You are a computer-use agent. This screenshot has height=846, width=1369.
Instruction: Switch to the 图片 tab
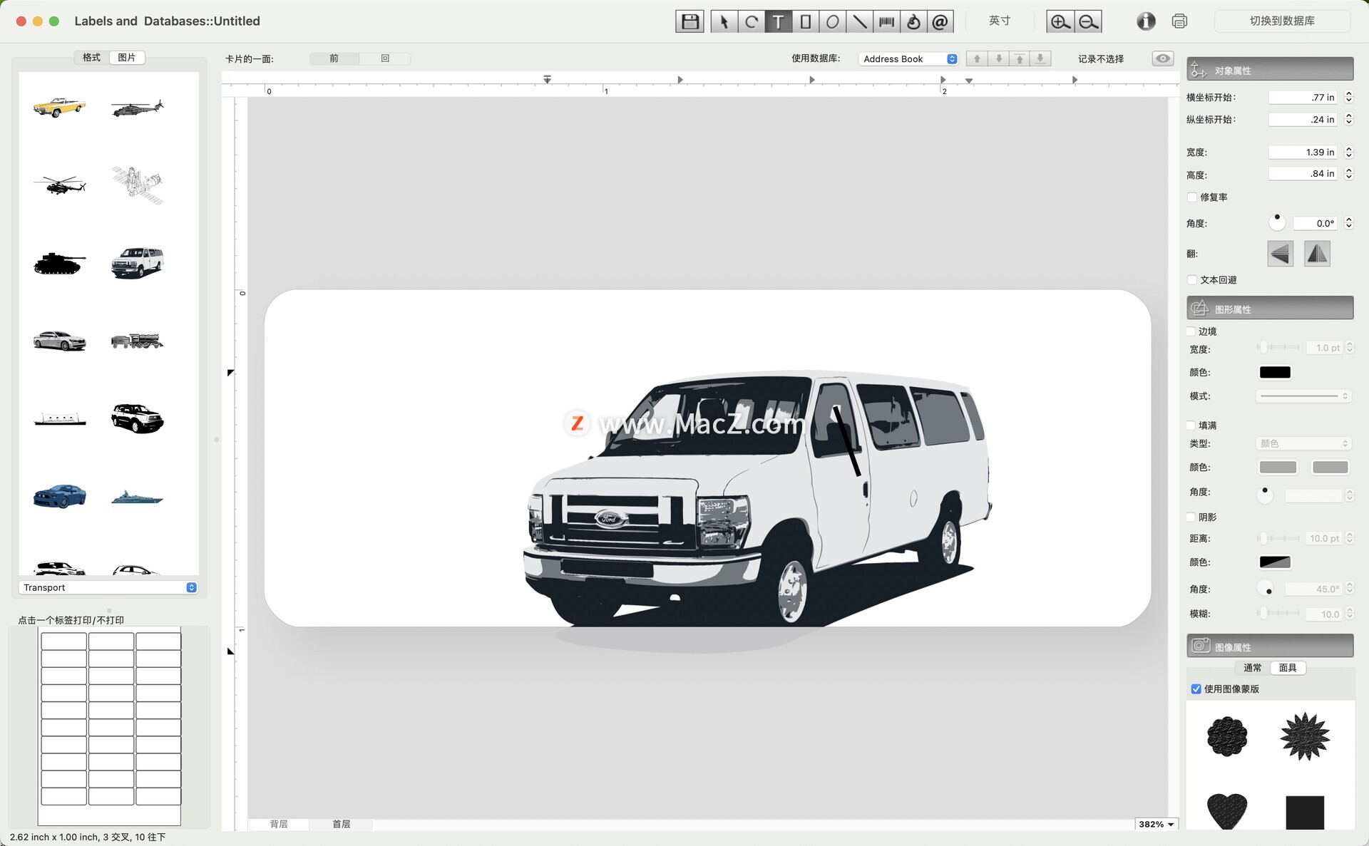(127, 58)
